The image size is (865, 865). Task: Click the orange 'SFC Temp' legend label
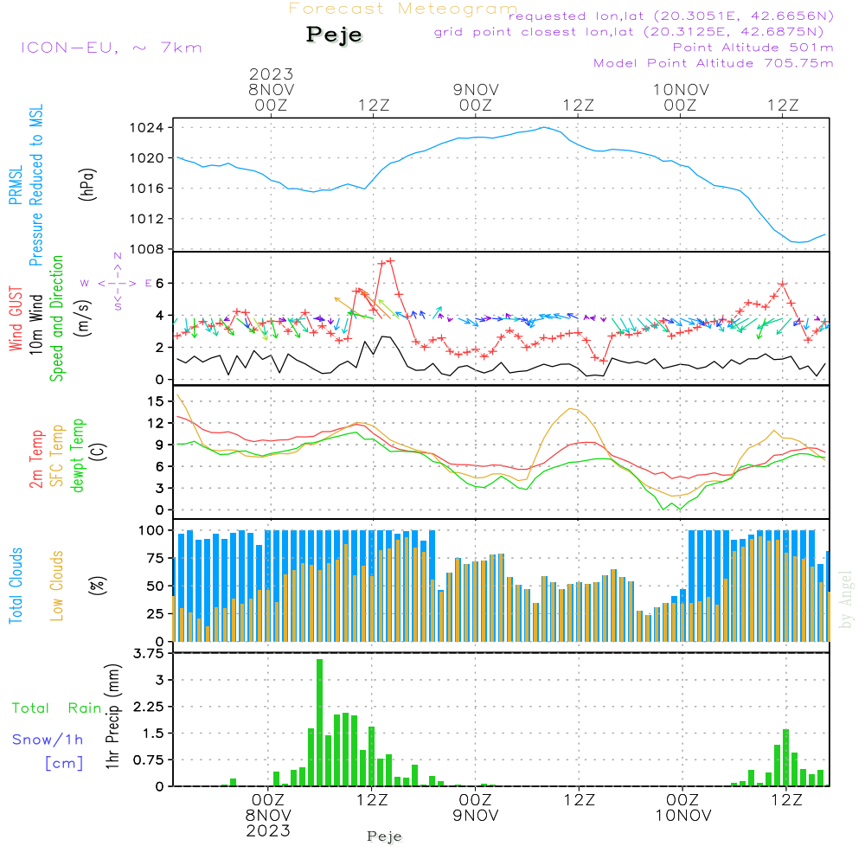coord(57,456)
